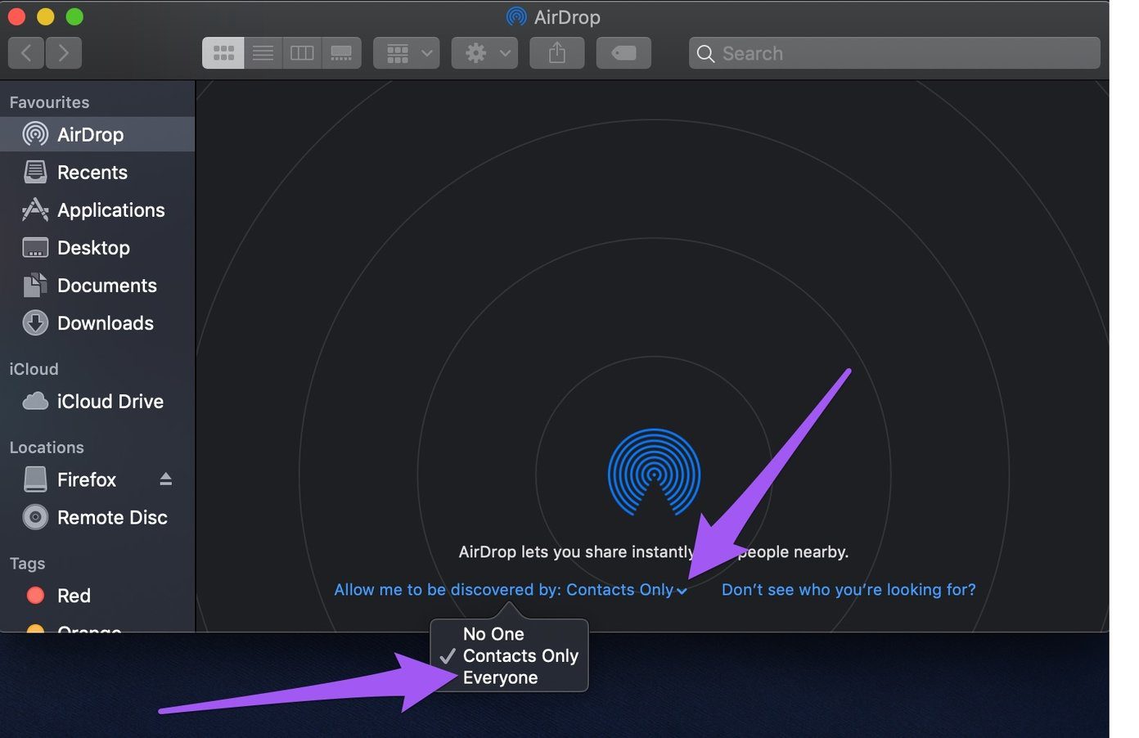Click the Remote Disc icon

click(x=35, y=518)
